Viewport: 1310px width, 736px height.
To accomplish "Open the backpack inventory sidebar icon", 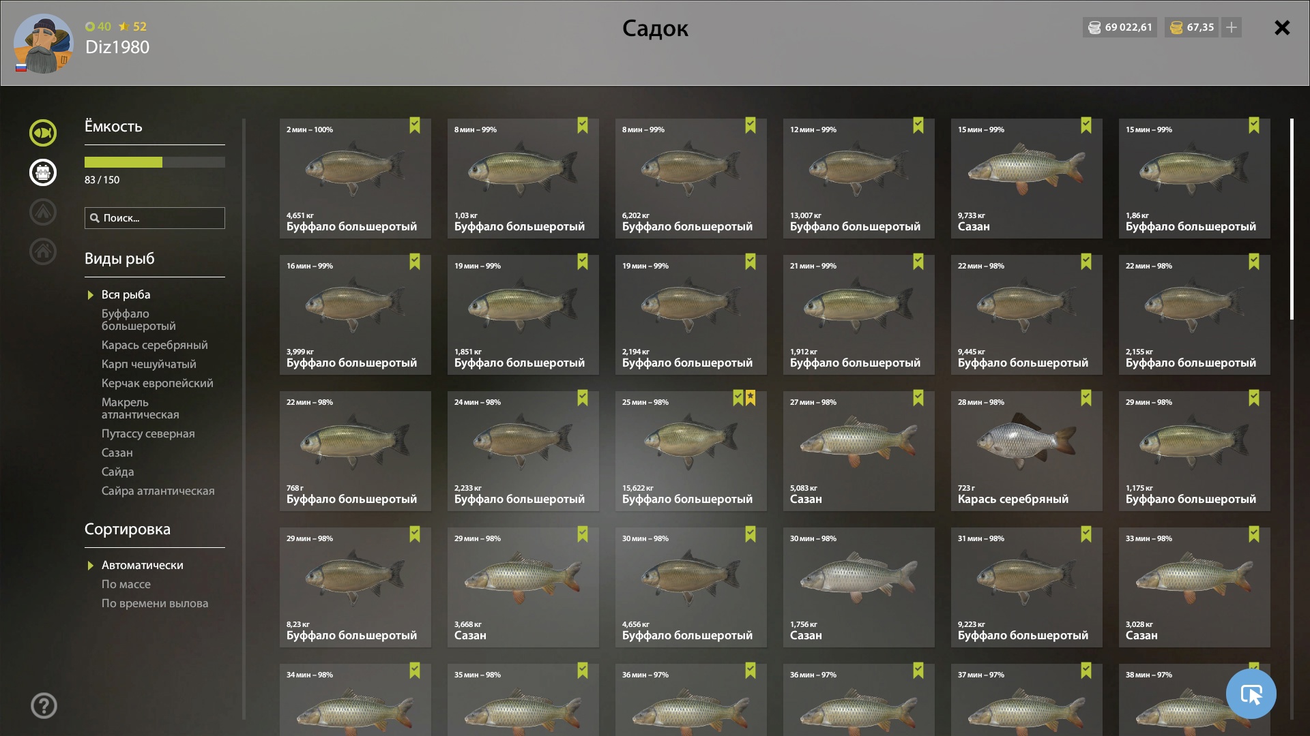I will click(42, 172).
